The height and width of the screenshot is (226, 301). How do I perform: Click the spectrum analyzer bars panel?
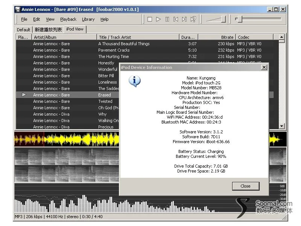[x=67, y=198]
